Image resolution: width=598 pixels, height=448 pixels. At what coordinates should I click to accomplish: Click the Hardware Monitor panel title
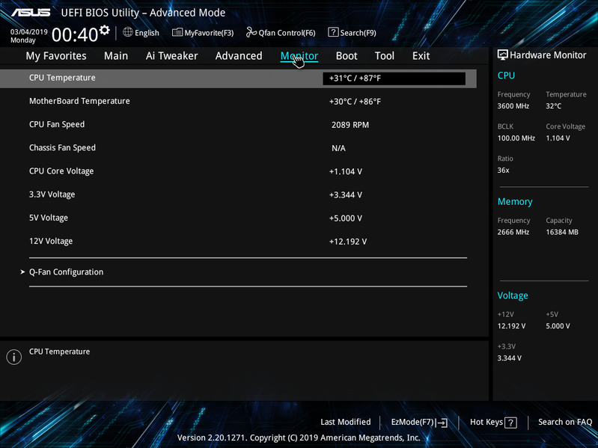[548, 55]
